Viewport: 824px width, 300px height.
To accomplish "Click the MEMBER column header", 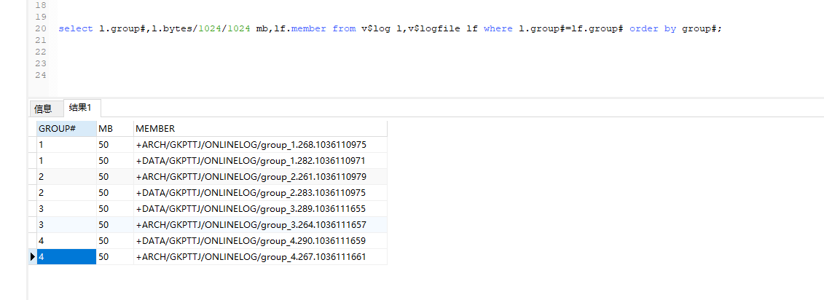I will tap(260, 129).
